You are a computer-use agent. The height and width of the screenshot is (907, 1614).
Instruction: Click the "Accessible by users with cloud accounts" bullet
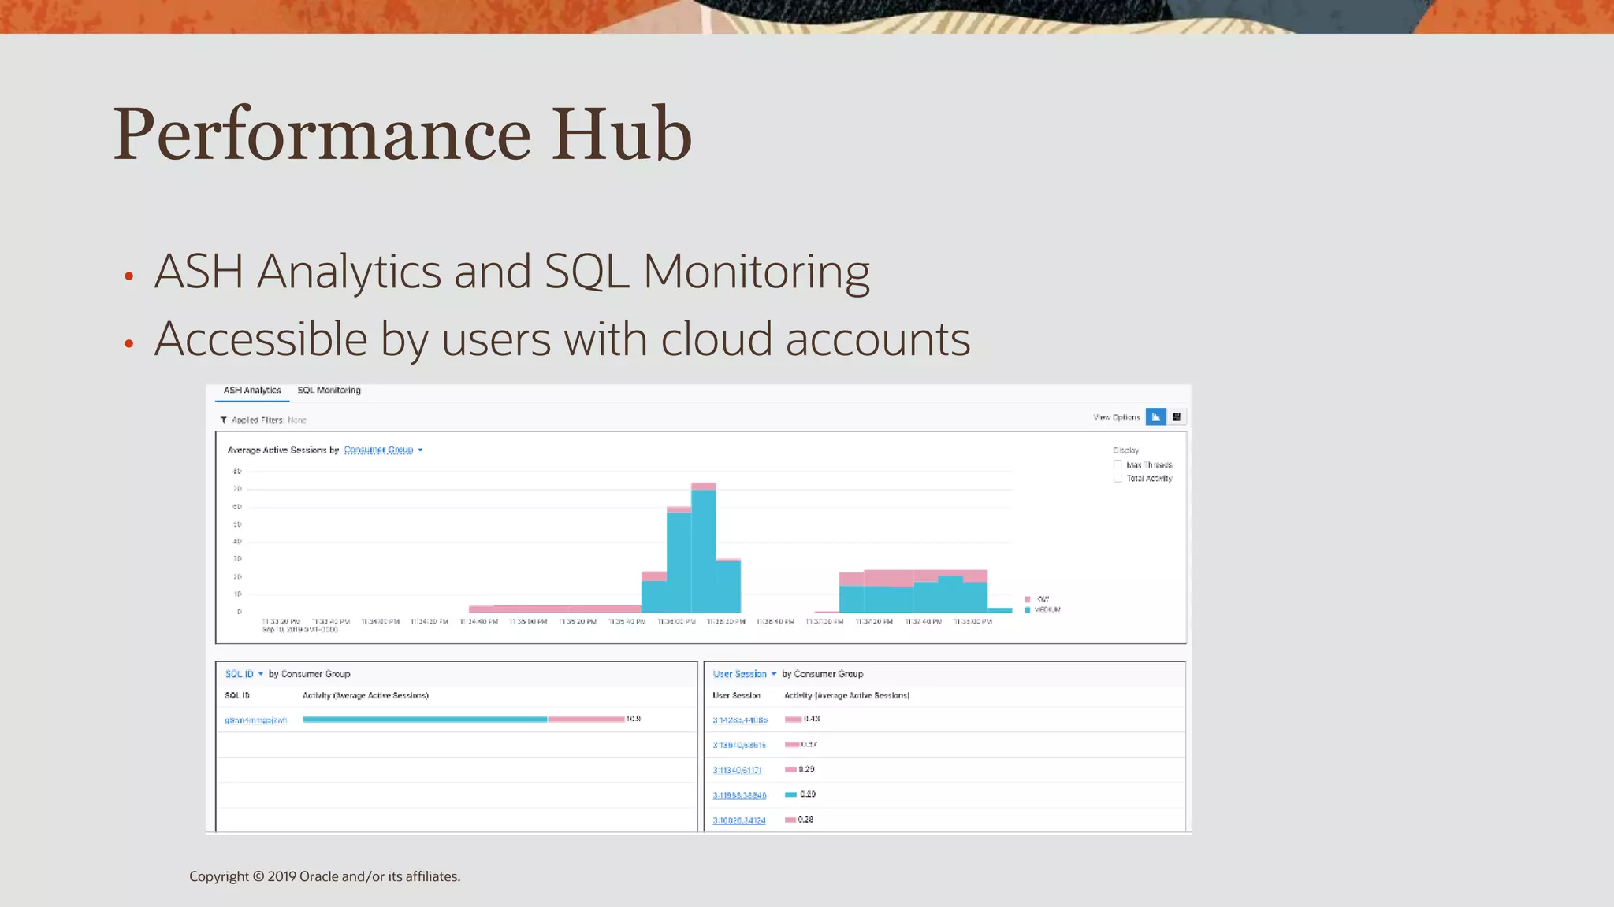tap(562, 339)
